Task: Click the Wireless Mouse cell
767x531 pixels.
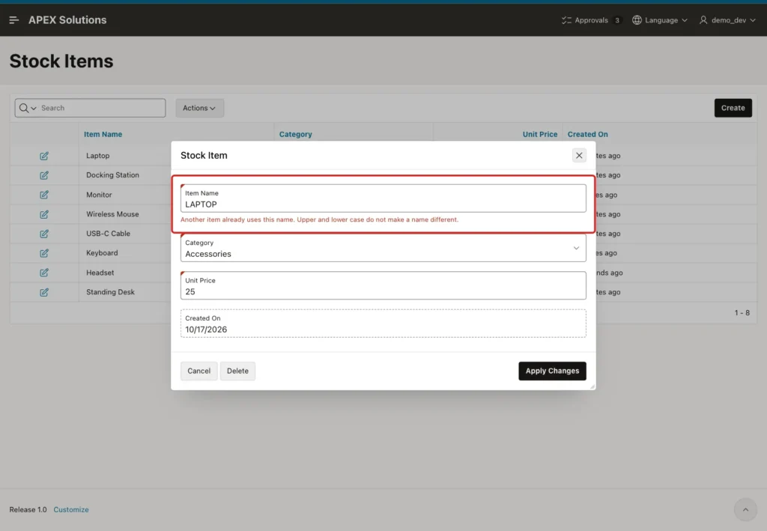Action: tap(112, 214)
